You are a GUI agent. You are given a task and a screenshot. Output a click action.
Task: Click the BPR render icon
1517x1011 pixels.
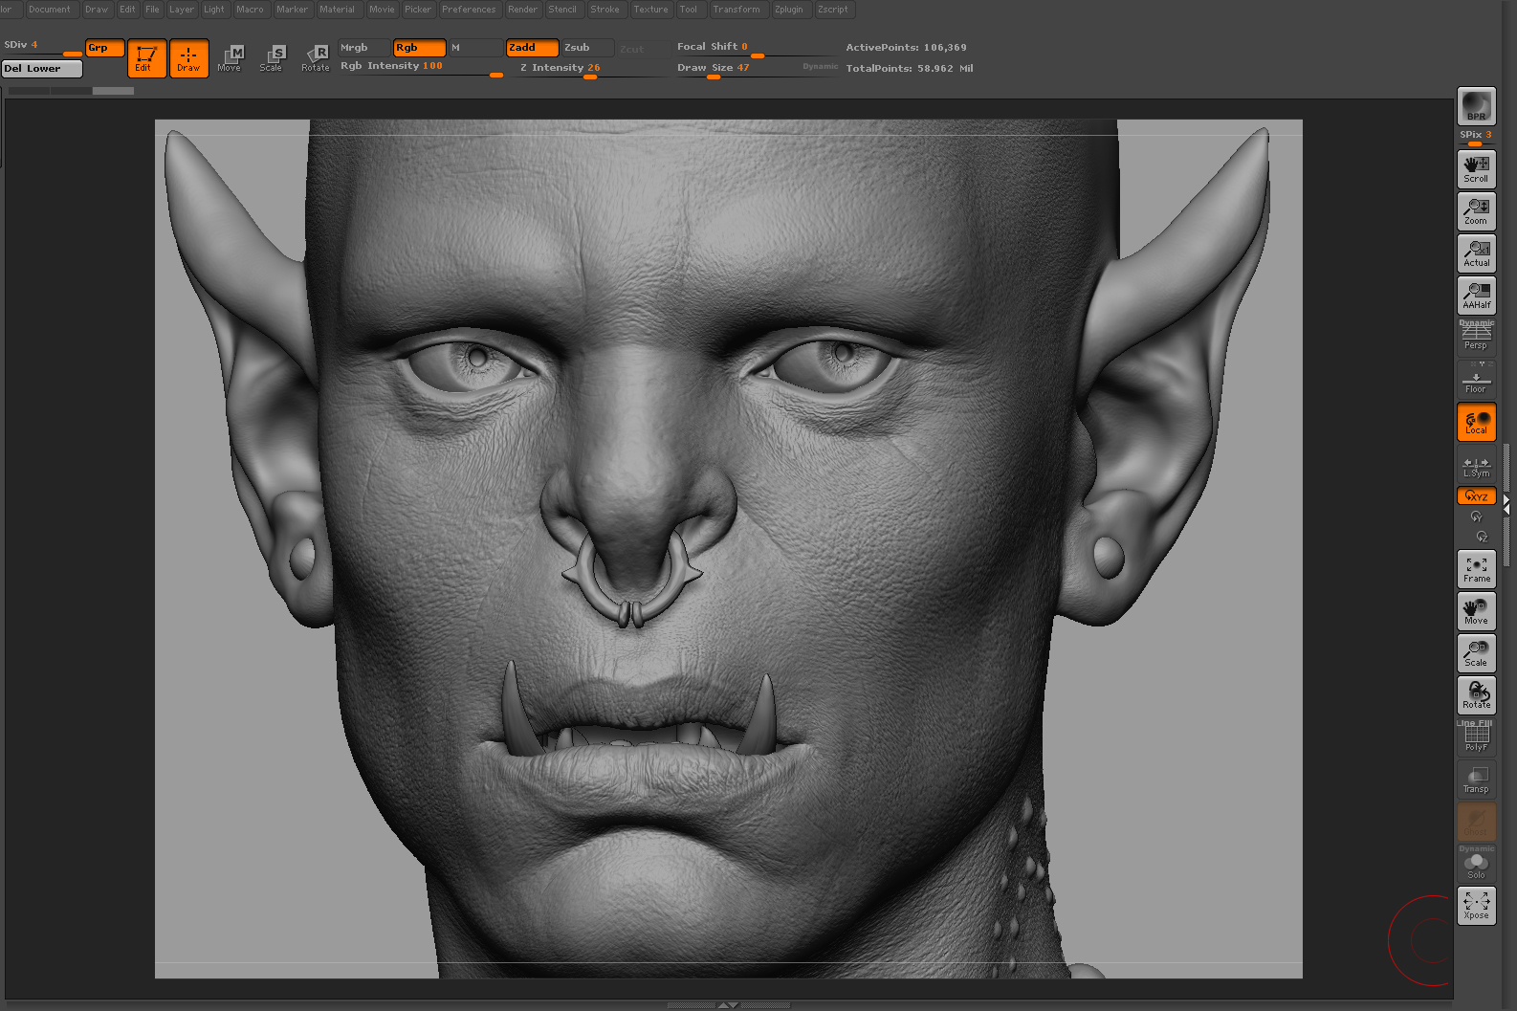tap(1476, 106)
